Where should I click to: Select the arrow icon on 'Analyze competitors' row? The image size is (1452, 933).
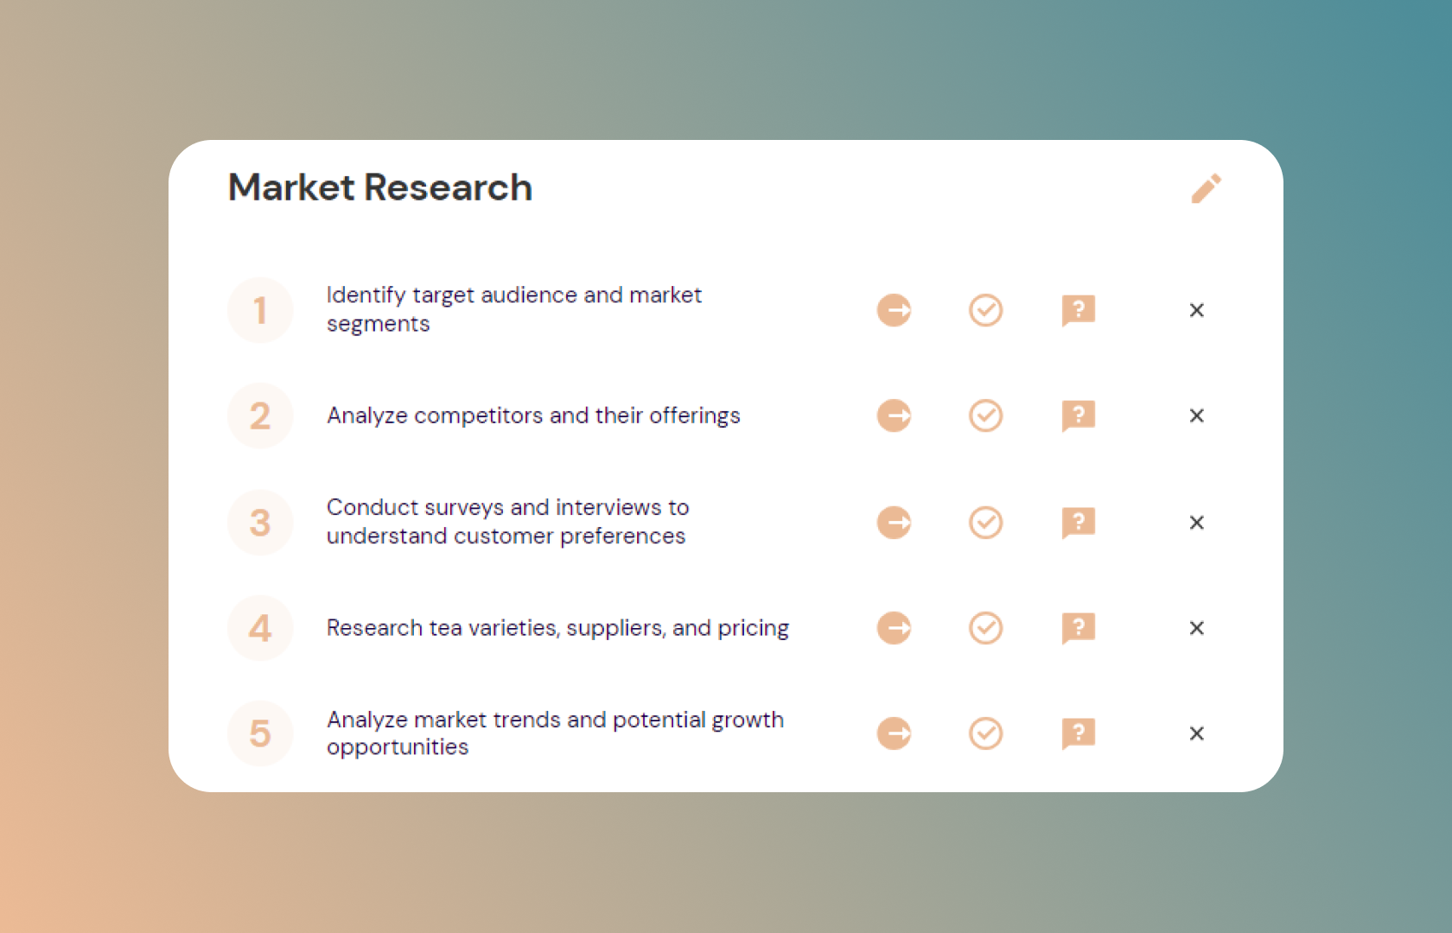pos(894,416)
